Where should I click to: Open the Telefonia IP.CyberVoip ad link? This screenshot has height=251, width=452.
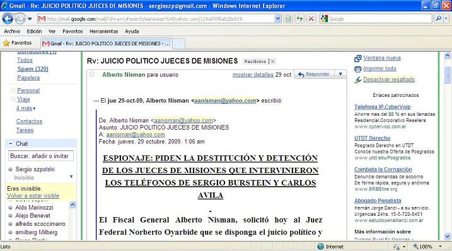382,107
